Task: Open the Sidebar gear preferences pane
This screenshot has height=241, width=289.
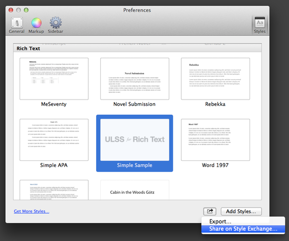Action: click(x=56, y=25)
